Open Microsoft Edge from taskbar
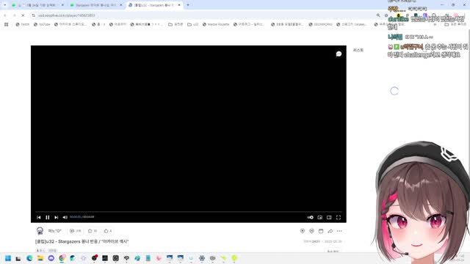 click(29, 258)
